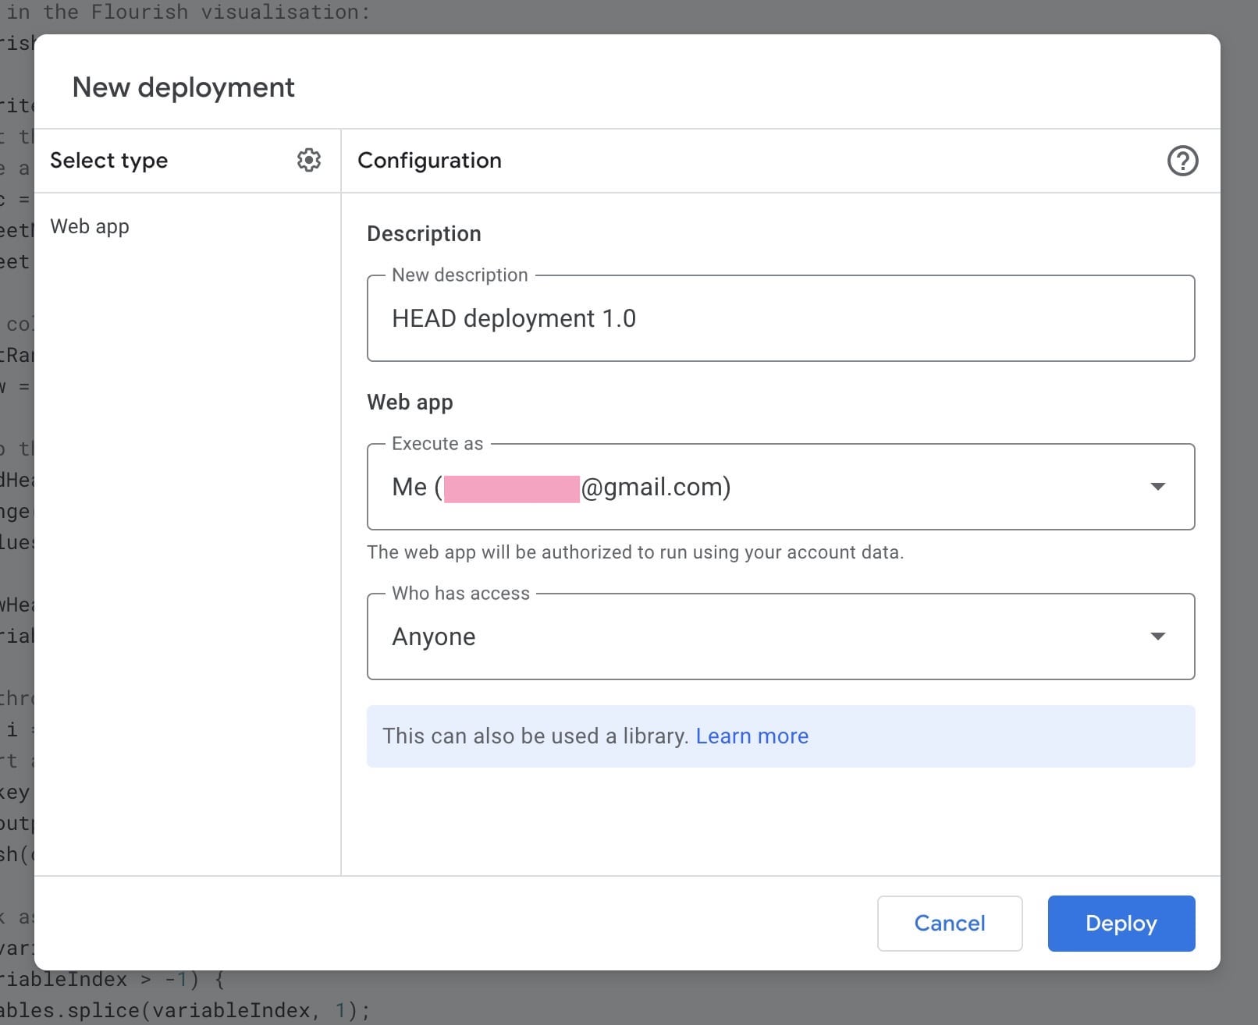Open the Configuration help icon
Image resolution: width=1258 pixels, height=1025 pixels.
[x=1182, y=161]
